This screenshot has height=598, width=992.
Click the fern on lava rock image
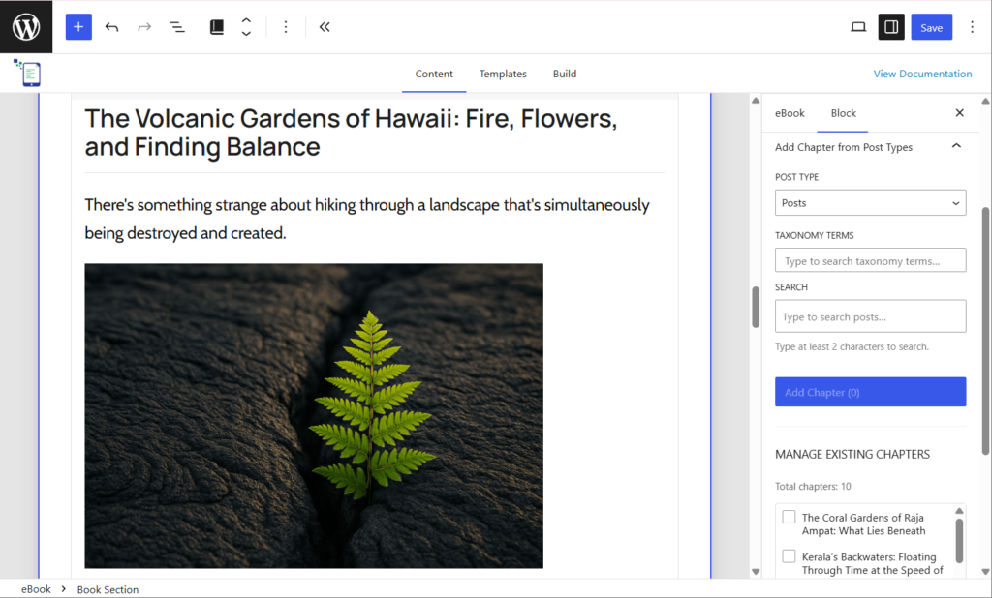tap(314, 416)
